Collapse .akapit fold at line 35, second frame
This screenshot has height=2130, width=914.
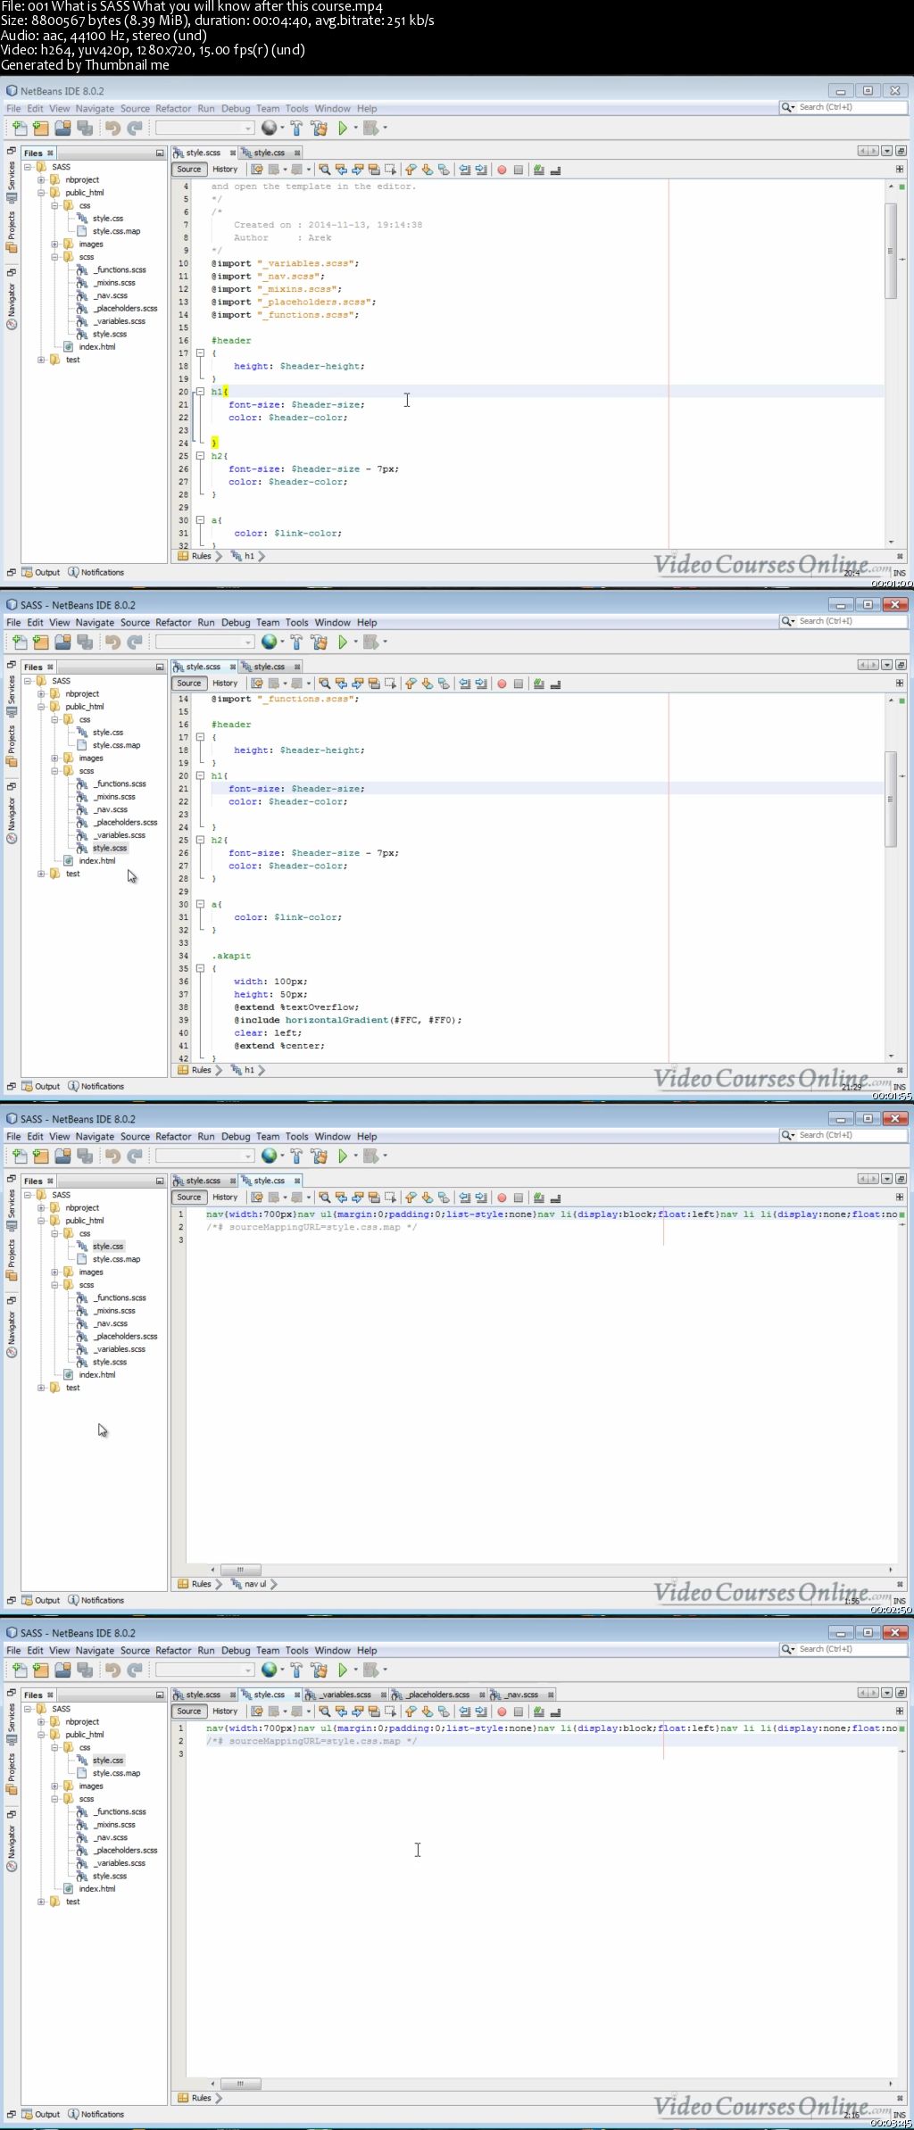[x=201, y=968]
